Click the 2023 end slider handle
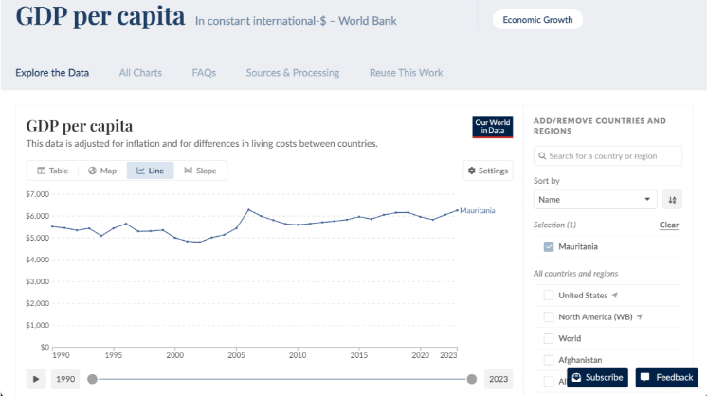707x396 pixels. click(x=472, y=379)
